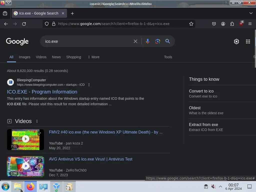The height and width of the screenshot is (192, 256).
Task: Open FMV2 #40 ico.exe video link
Action: pyautogui.click(x=106, y=132)
